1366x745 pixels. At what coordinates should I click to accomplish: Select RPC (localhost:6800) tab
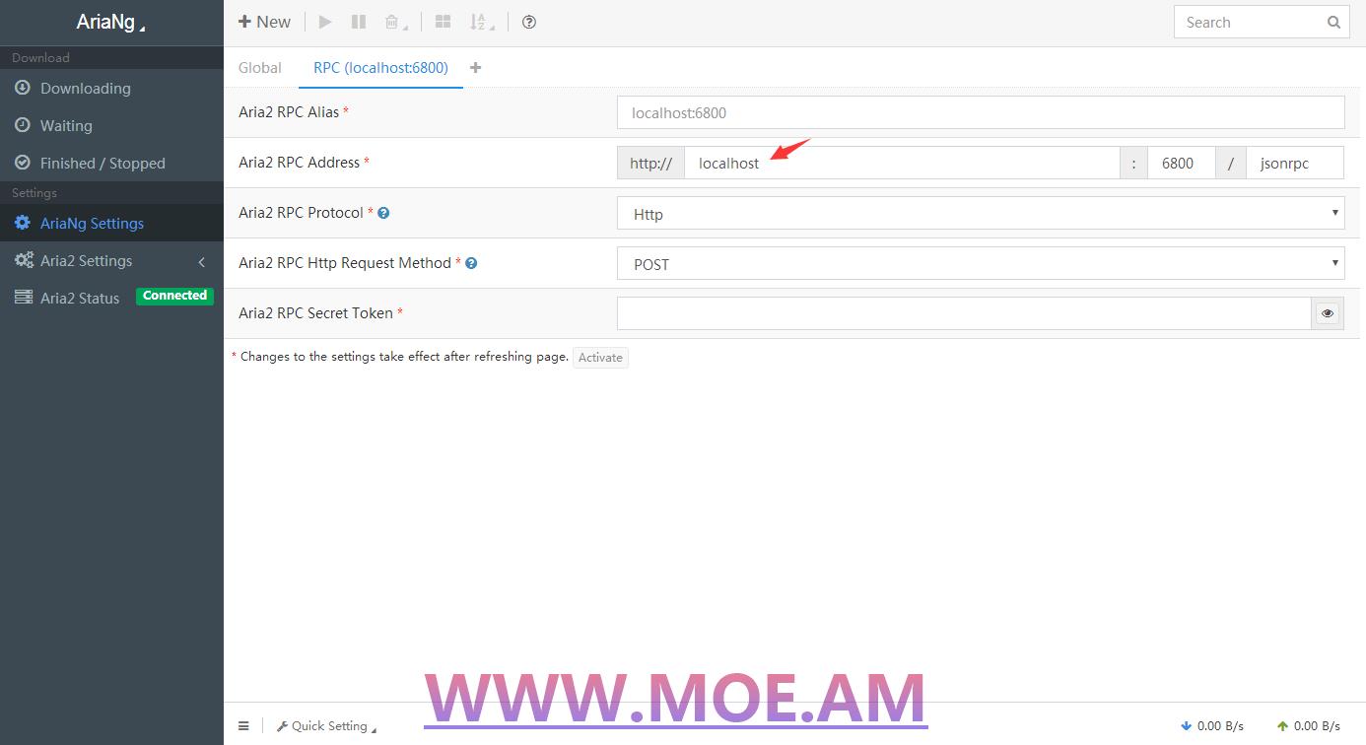[380, 67]
